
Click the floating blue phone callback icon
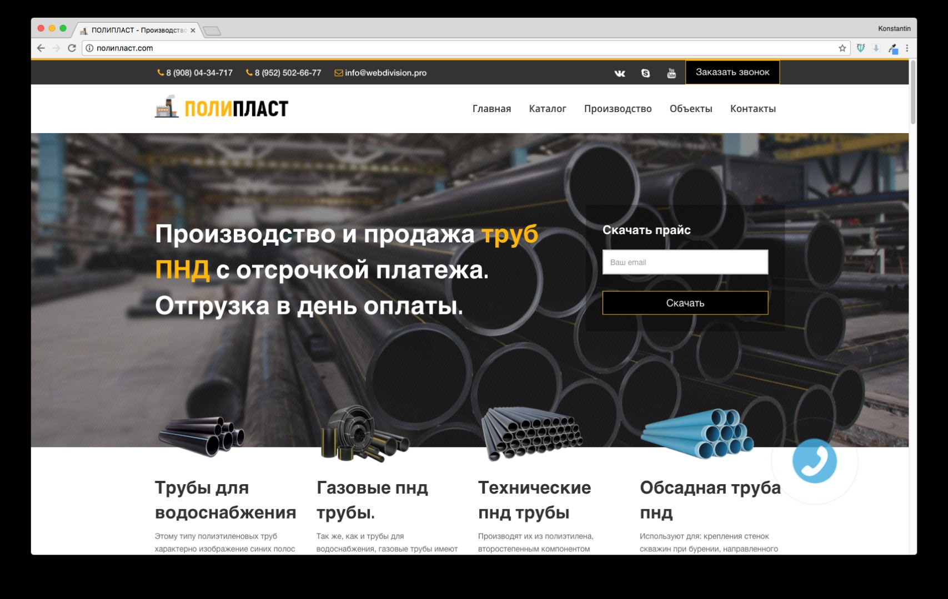pyautogui.click(x=814, y=461)
